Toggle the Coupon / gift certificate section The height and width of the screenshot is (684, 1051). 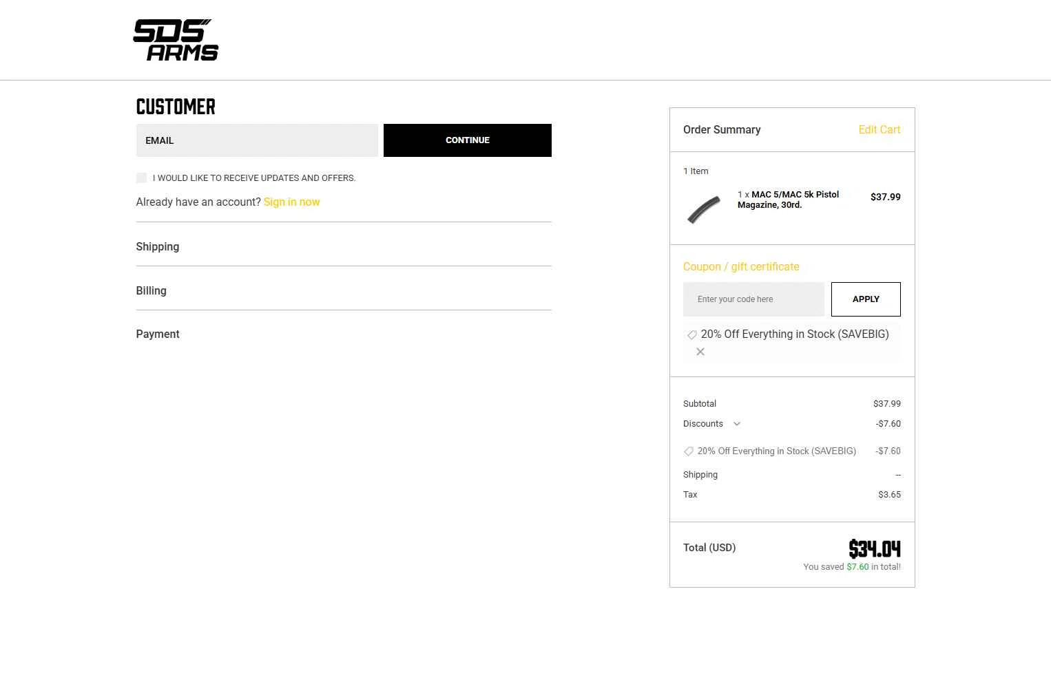pos(741,266)
